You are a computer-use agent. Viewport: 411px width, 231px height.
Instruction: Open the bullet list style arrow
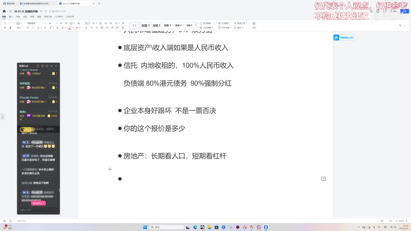(89, 23)
